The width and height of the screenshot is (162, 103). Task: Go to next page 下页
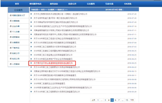pyautogui.click(x=132, y=100)
